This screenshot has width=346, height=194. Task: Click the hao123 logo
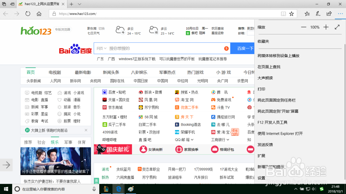tap(36, 31)
